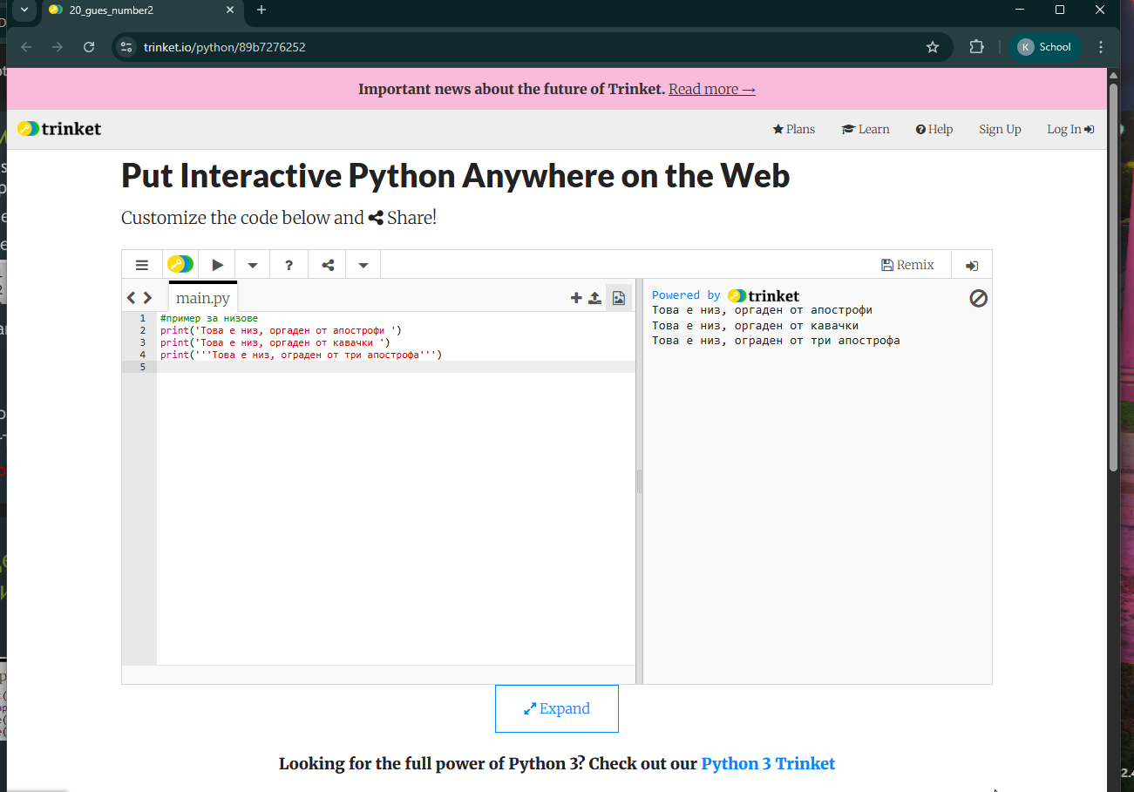Click the Remix button
This screenshot has width=1134, height=792.
[x=907, y=265]
